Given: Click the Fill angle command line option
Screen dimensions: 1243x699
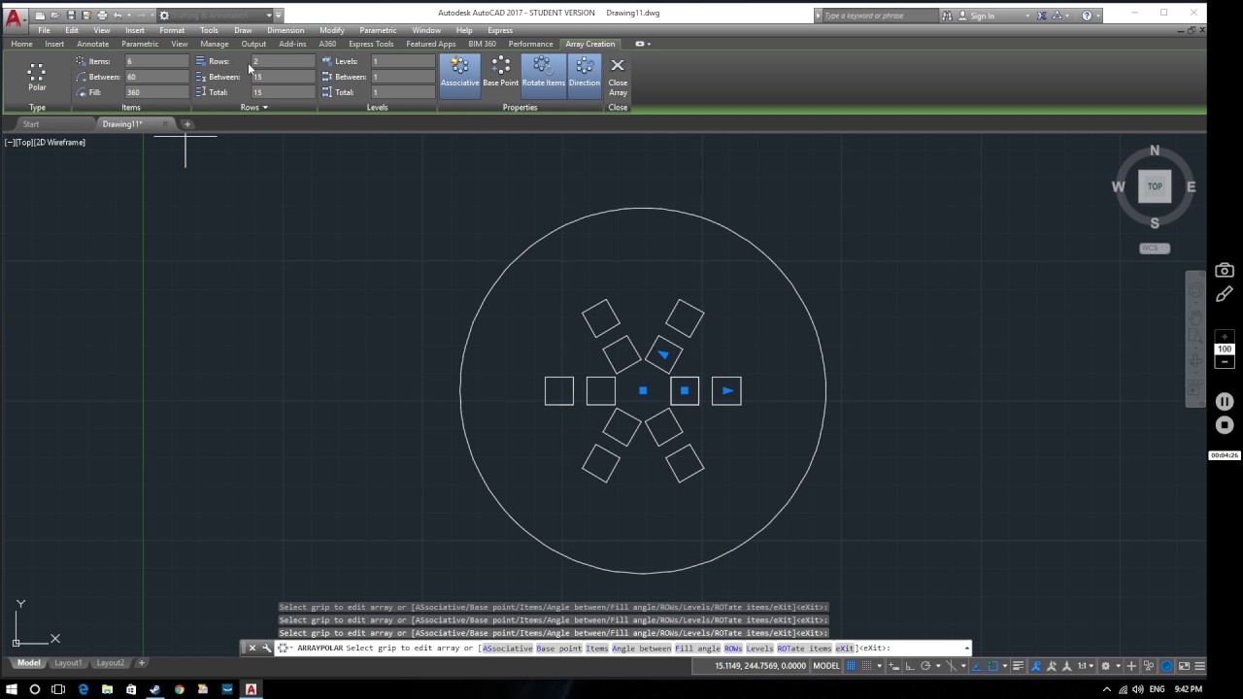Looking at the screenshot, I should click(x=697, y=649).
